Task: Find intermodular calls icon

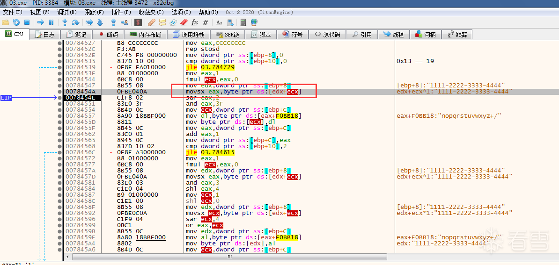Action: (229, 22)
